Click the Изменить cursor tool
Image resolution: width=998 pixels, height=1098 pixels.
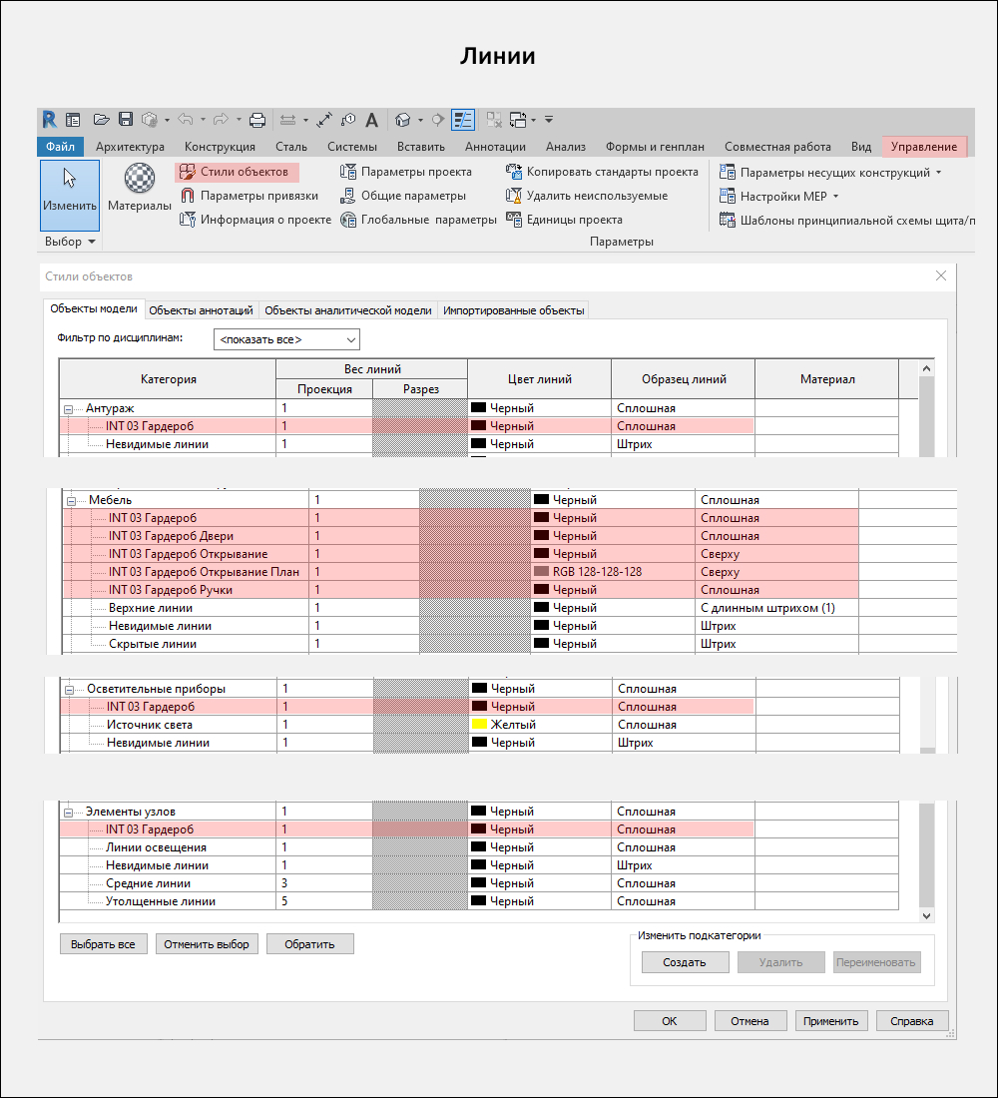(x=69, y=195)
